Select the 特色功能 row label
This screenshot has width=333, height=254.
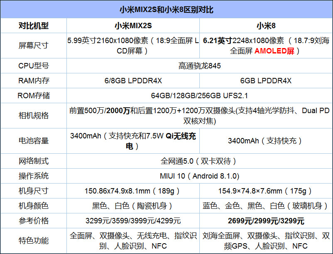[34, 241]
